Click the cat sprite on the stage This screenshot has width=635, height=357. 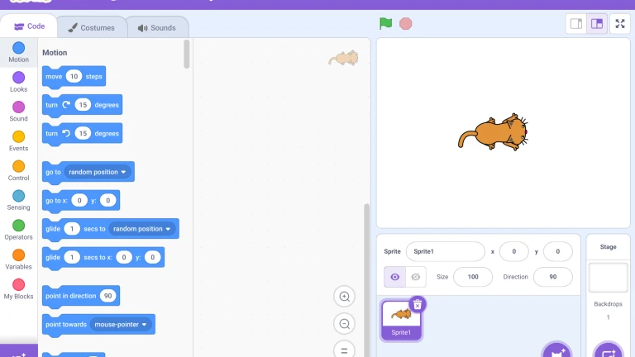[493, 132]
